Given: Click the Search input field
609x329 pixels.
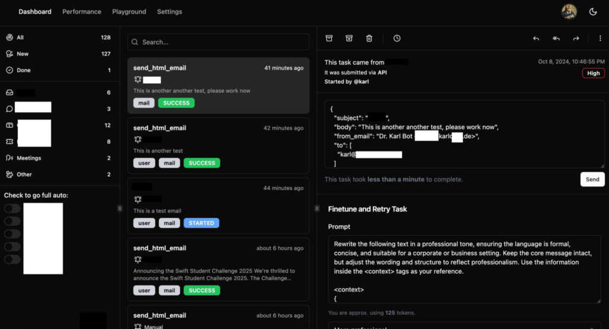Looking at the screenshot, I should pos(218,42).
